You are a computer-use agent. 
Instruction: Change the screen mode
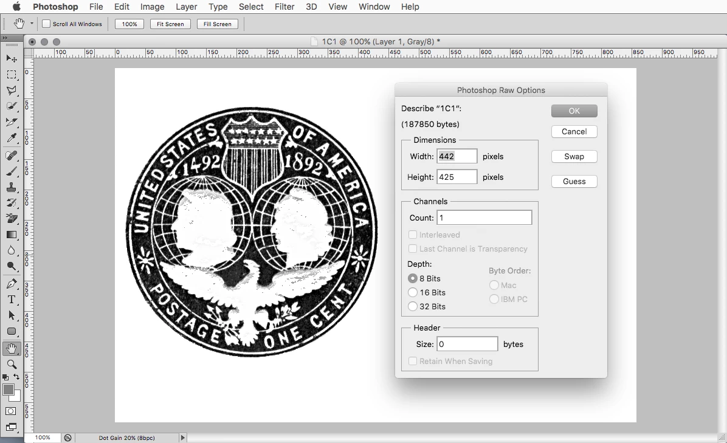pos(11,427)
